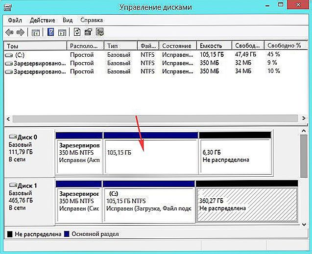Click the 9 % free cell
The width and height of the screenshot is (312, 254).
(272, 63)
